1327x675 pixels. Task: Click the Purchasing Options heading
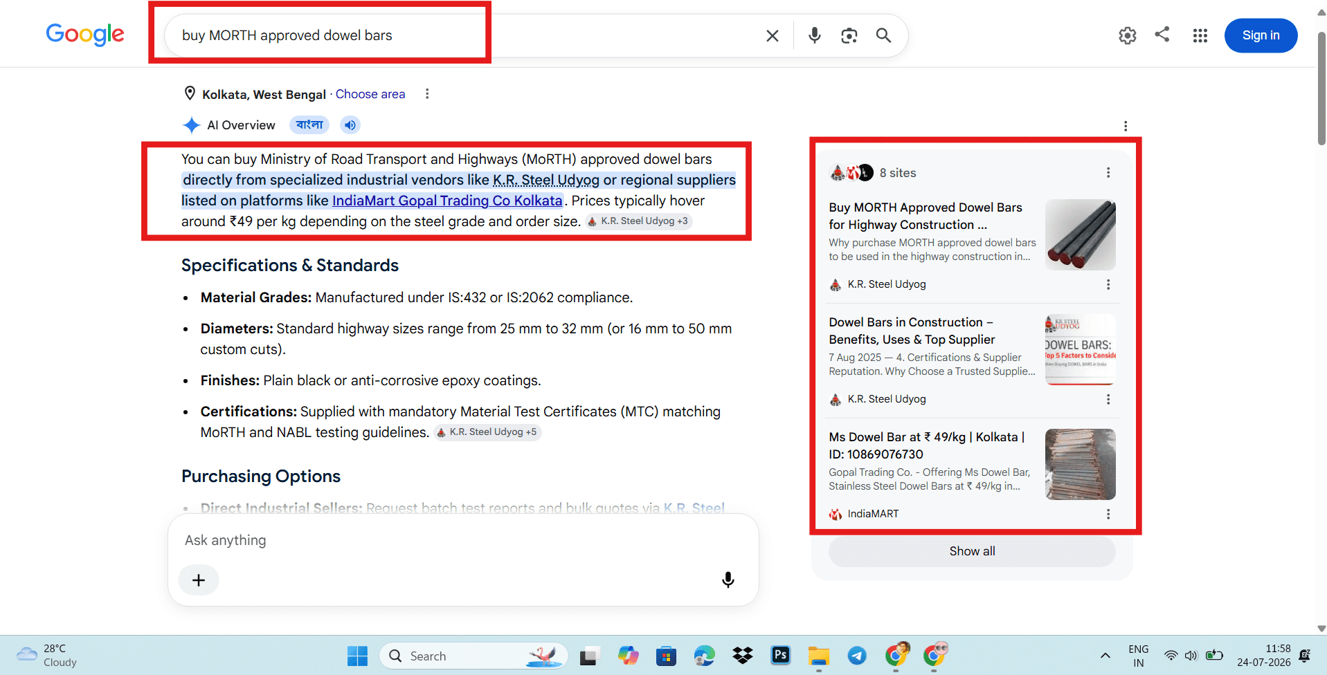coord(261,477)
